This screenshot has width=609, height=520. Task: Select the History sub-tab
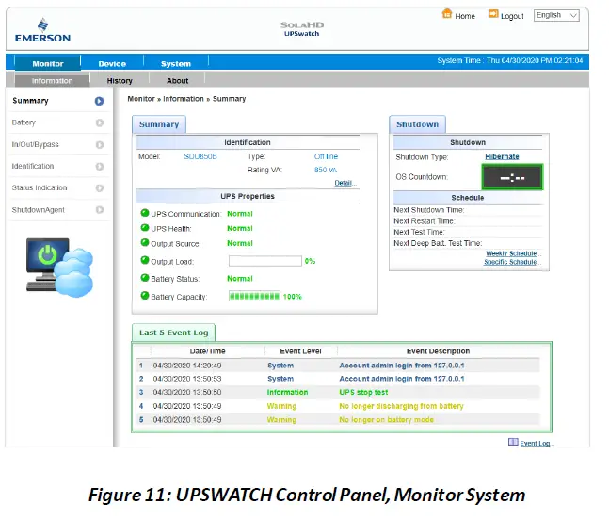(120, 81)
